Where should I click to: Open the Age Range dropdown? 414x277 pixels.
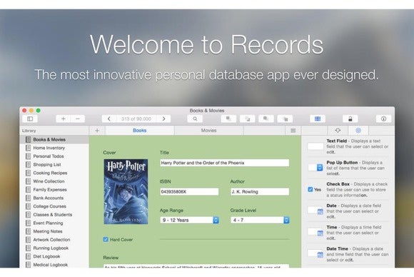[189, 220]
